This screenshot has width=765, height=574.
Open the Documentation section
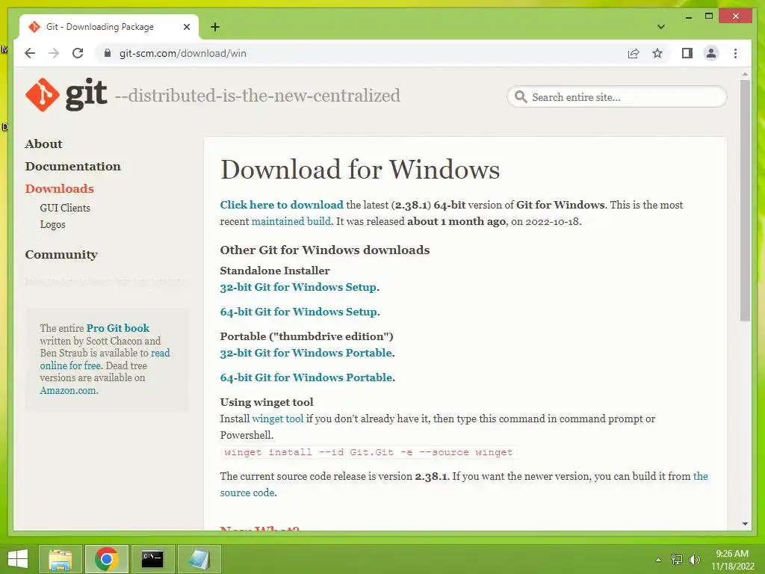tap(72, 167)
